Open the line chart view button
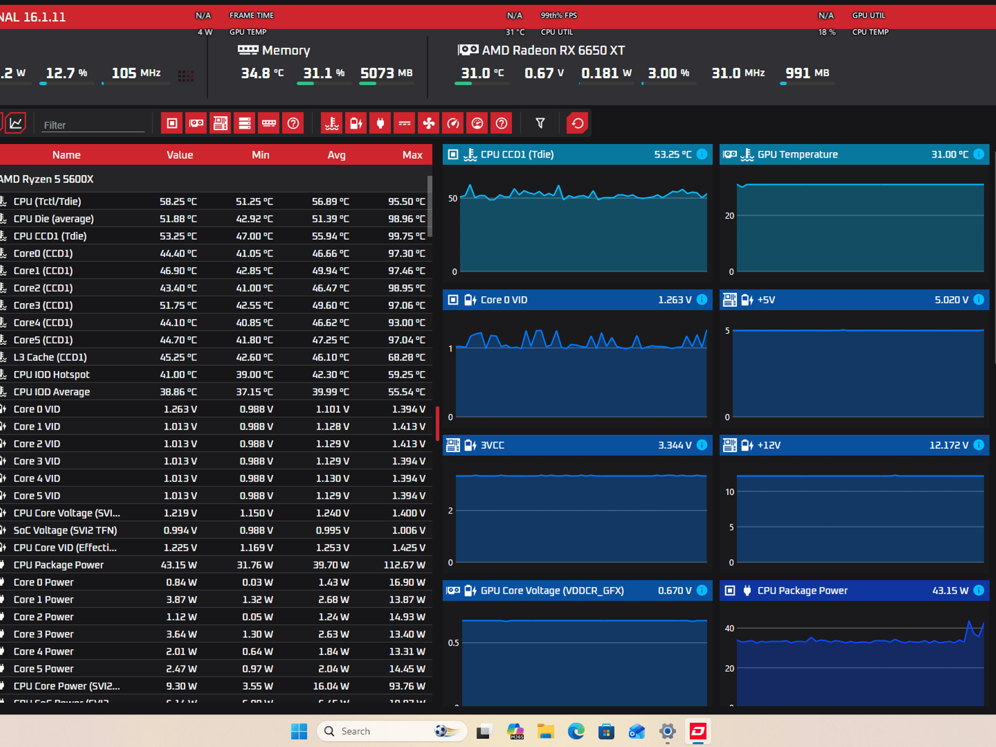 (x=16, y=123)
